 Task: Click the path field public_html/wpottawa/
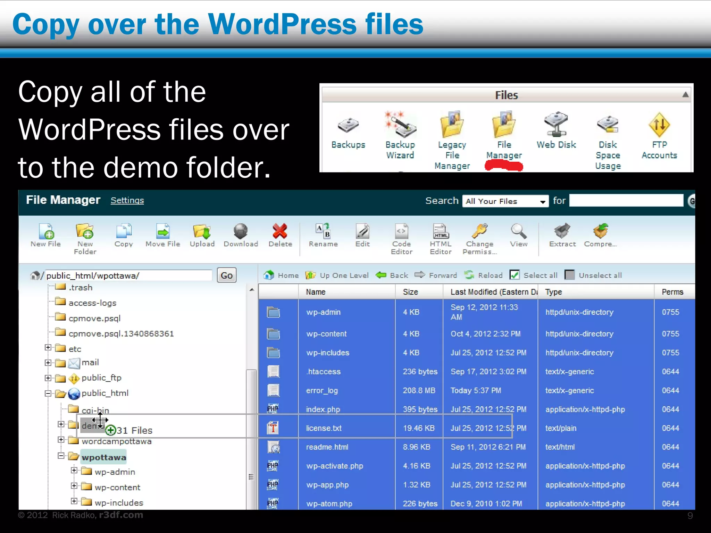coord(128,276)
